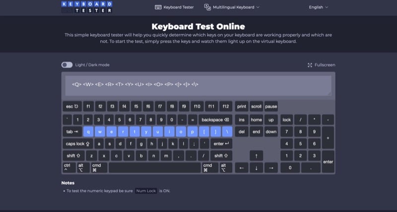Click the numpad asterisk key
This screenshot has height=212, width=397.
tap(314, 120)
